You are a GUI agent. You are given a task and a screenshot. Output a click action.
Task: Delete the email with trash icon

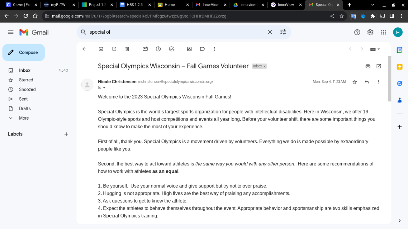(x=127, y=49)
